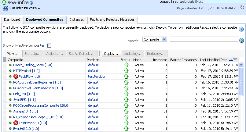This screenshot has width=246, height=132.
Task: Select the Deployed Composites tab
Action: [x=45, y=20]
